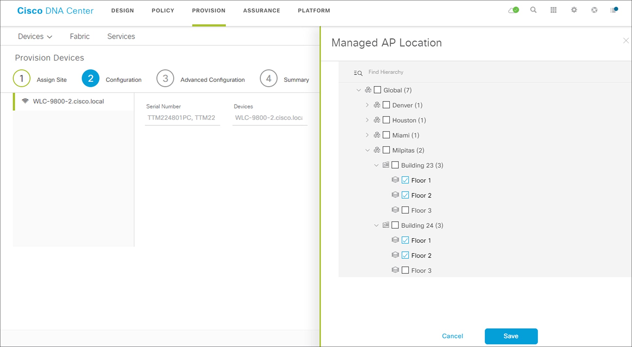Click the floor icon of Building 24 Floor 3

click(395, 270)
